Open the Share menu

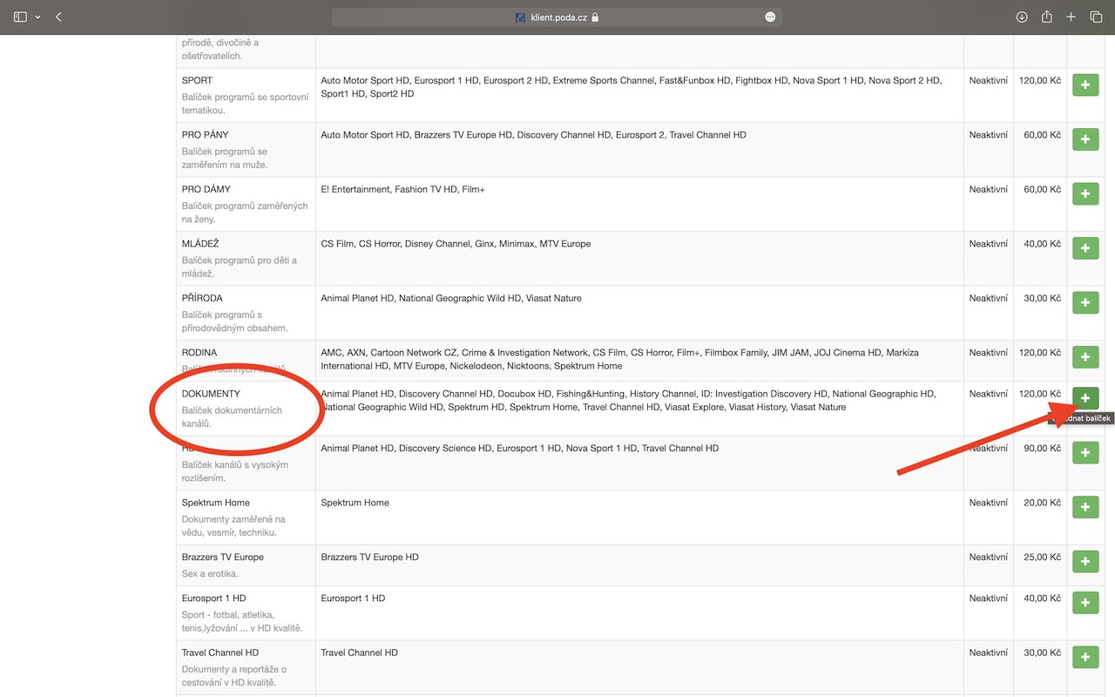(1047, 17)
